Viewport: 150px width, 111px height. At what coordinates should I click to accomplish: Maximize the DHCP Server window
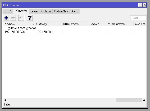point(140,5)
